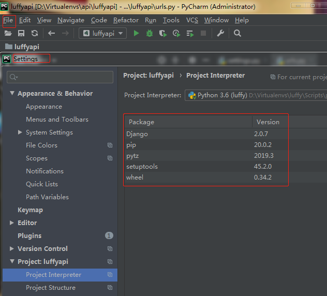
Task: Open the Window menu
Action: [216, 20]
